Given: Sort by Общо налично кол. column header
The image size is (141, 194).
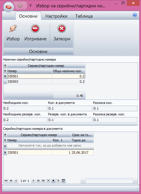Looking at the screenshot, I should (x=69, y=71).
